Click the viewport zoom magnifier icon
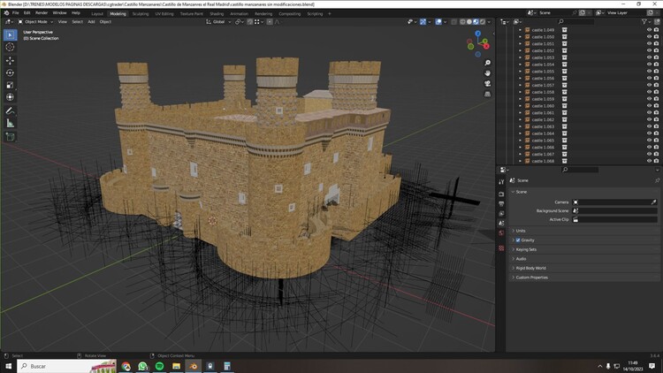Viewport: 663px width, 373px height. tap(487, 63)
